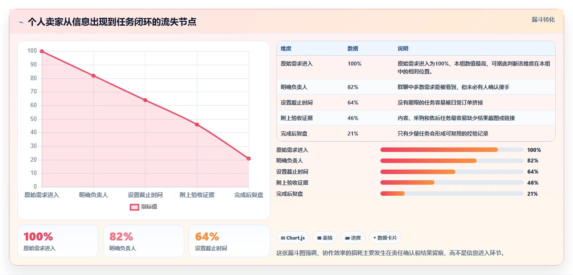Click the description starting 群聊中多数需求能被看到
The image size is (573, 275).
[x=454, y=87]
